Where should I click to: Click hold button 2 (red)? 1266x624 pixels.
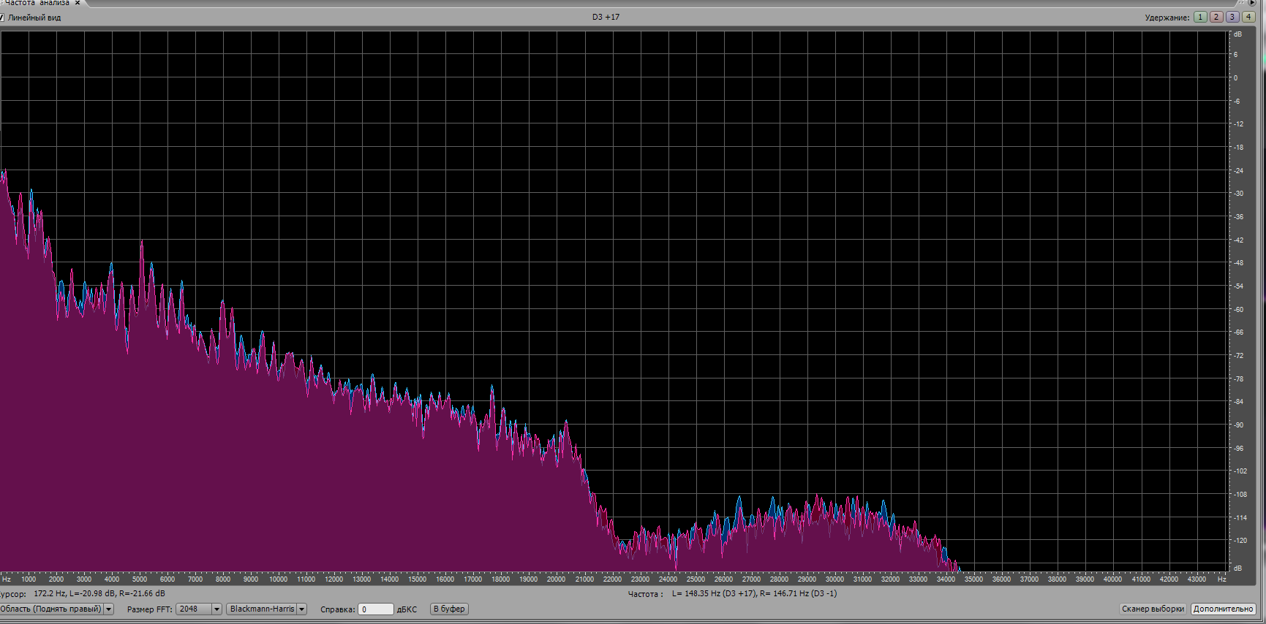(x=1216, y=17)
